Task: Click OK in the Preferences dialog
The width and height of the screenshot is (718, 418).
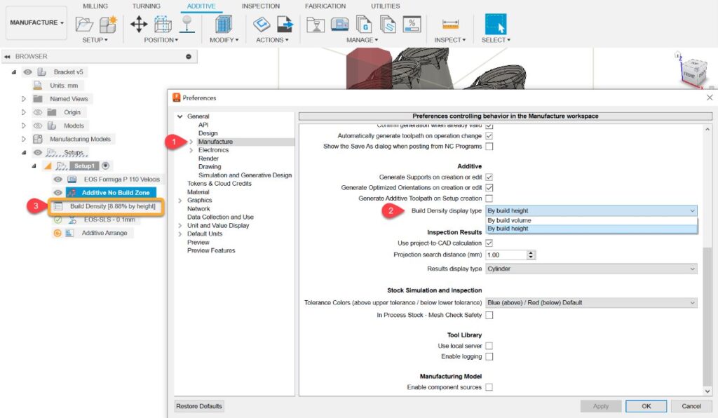Action: click(x=646, y=406)
